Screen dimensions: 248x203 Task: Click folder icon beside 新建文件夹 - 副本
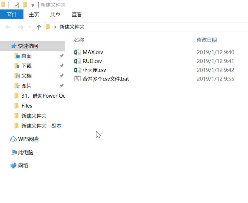[x=16, y=126]
